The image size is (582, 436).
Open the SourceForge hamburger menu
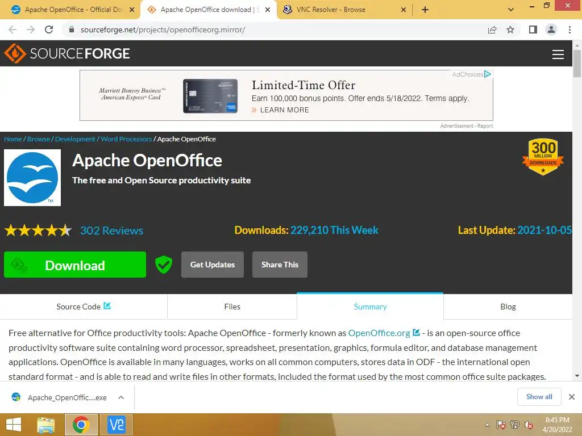pyautogui.click(x=558, y=54)
